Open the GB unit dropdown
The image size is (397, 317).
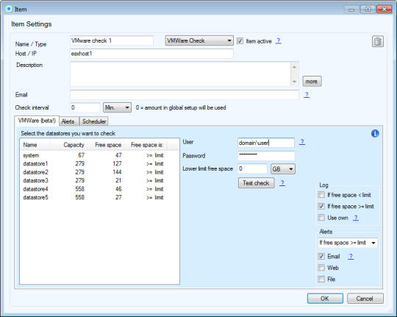(x=283, y=168)
